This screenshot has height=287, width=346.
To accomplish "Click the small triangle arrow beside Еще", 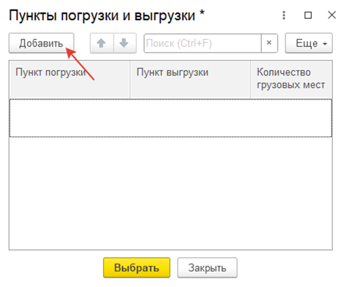I will click(x=325, y=44).
